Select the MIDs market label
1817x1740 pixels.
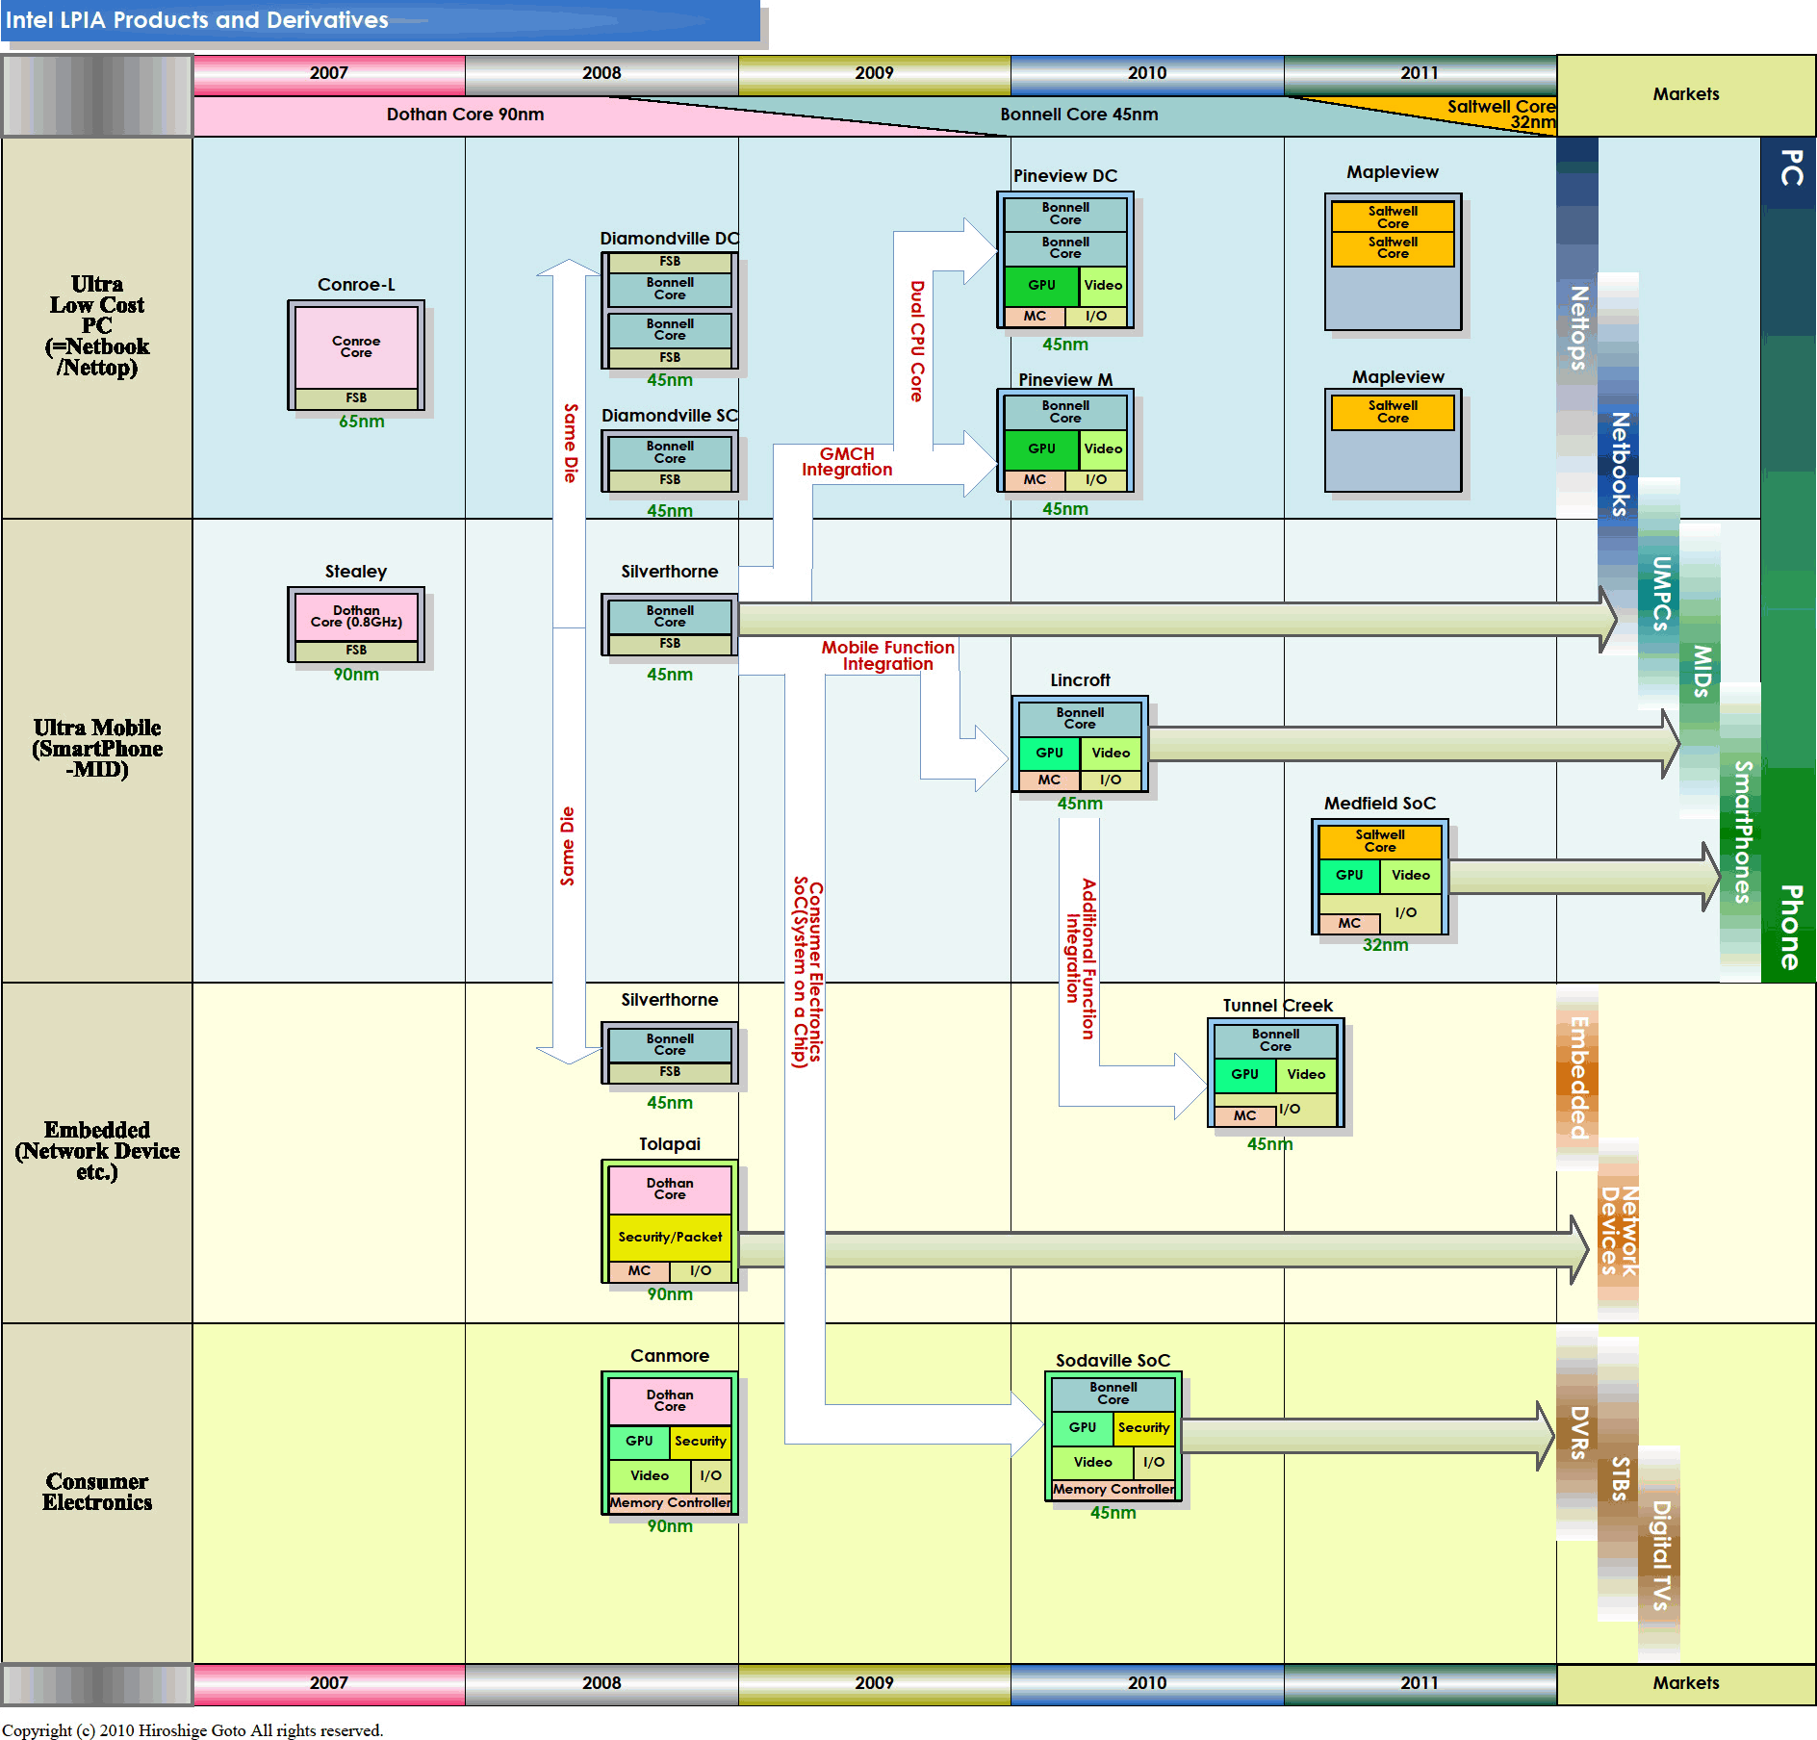[1702, 671]
